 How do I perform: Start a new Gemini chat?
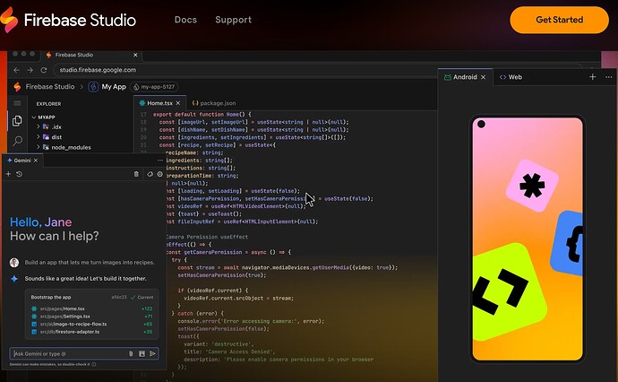pos(8,174)
